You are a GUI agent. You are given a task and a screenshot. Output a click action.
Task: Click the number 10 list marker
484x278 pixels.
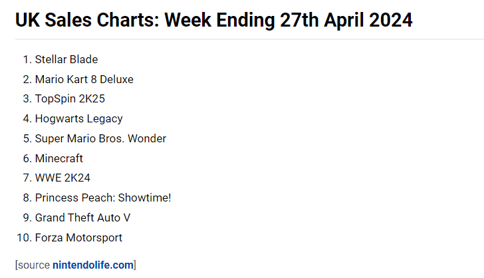(x=24, y=237)
